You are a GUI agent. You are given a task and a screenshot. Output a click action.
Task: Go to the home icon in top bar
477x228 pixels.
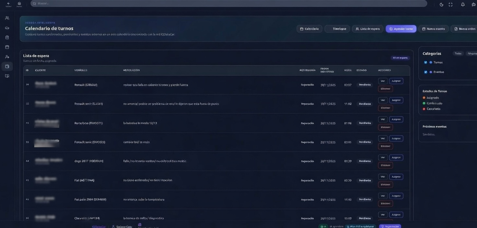(x=19, y=4)
